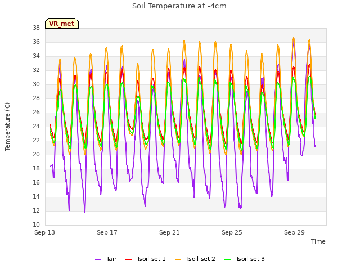
Task: Click the chart title Soil Temperature at -4cm
Action: pyautogui.click(x=179, y=6)
